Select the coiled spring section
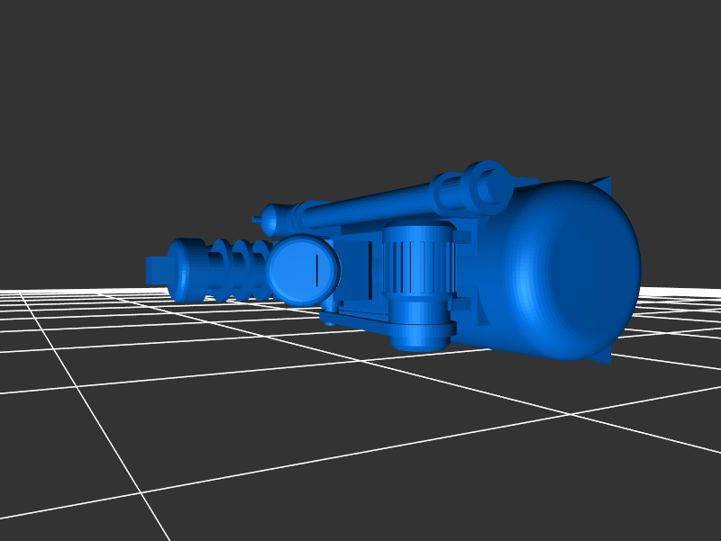This screenshot has width=721, height=541. click(239, 268)
